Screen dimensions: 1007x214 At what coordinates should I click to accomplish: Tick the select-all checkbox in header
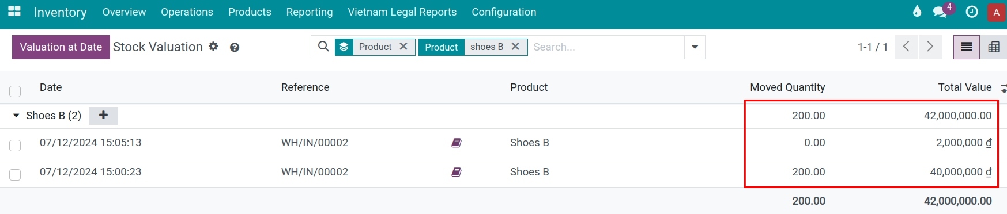coord(15,91)
